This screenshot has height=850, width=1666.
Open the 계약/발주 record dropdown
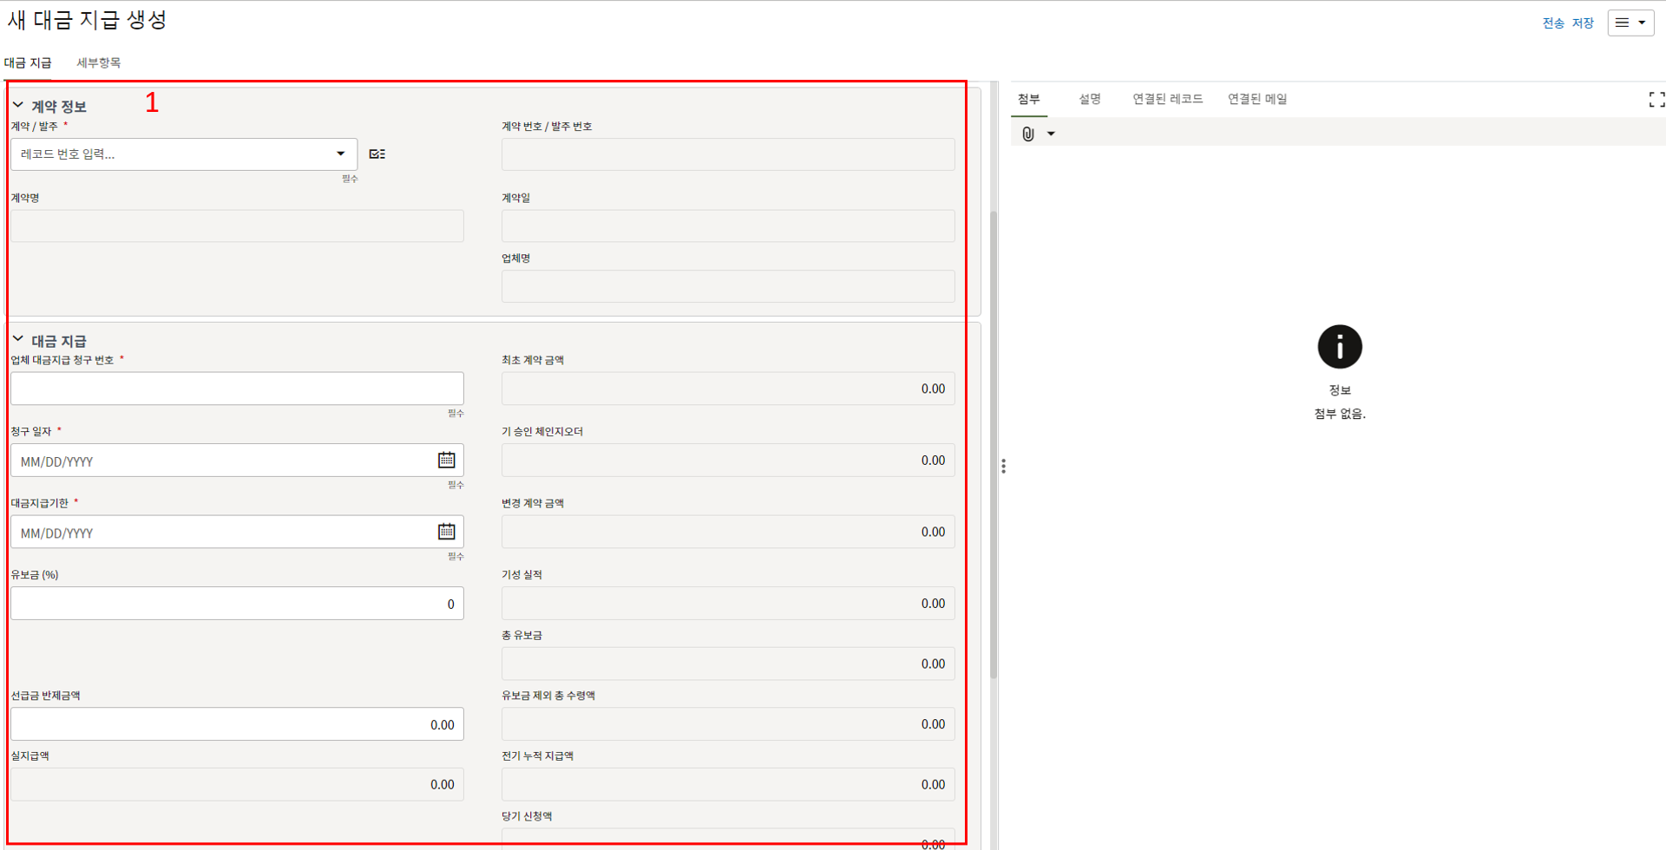pyautogui.click(x=340, y=154)
